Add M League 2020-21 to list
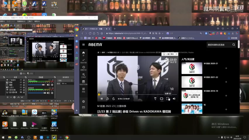Image resolution: width=249 pixels, height=140 pixels. click(x=226, y=68)
